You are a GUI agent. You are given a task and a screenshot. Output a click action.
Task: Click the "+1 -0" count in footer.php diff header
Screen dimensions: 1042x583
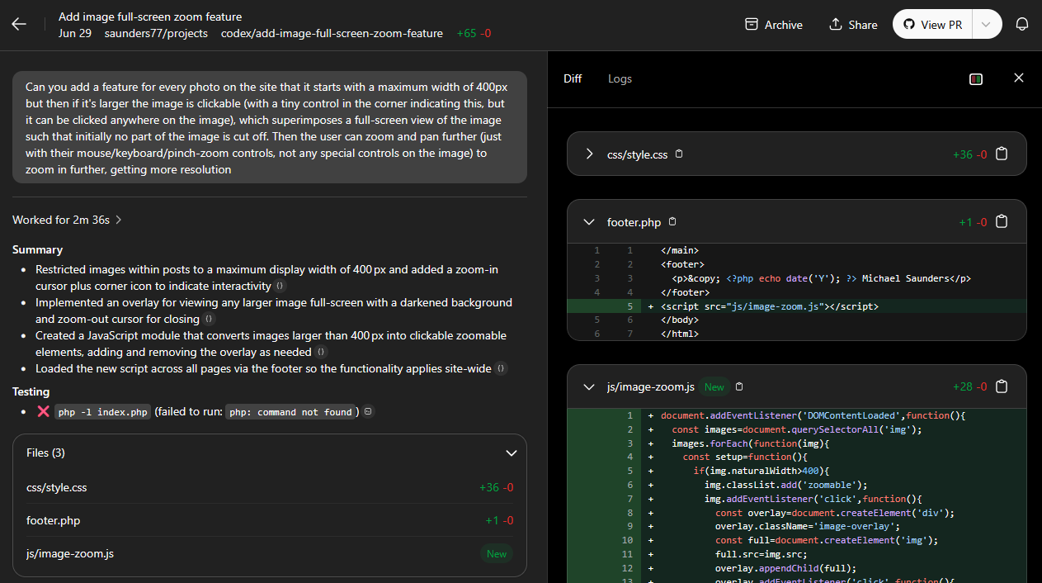coord(973,222)
